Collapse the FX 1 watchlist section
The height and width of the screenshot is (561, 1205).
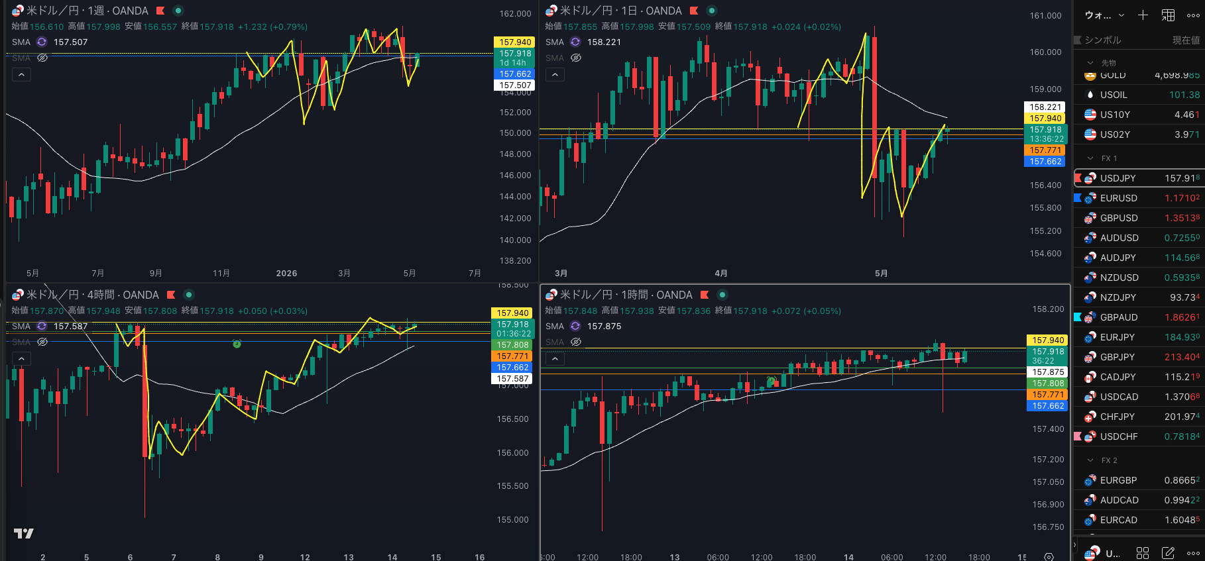(1090, 158)
